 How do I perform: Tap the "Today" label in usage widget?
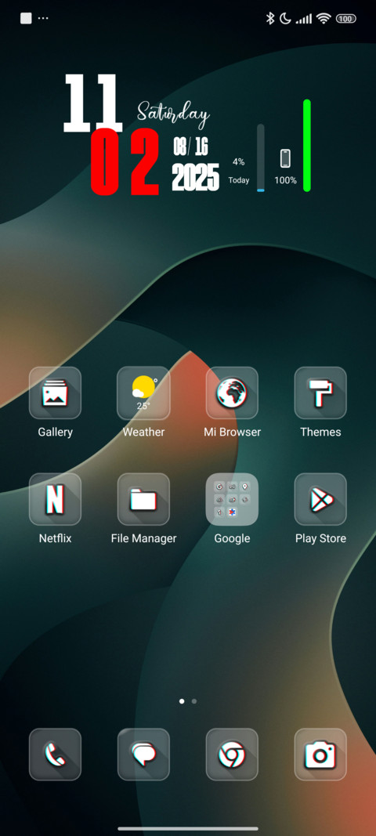tap(239, 180)
